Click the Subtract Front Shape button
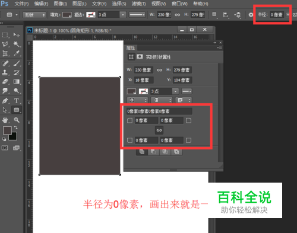Viewport: 297px width, 233px height. (153, 152)
